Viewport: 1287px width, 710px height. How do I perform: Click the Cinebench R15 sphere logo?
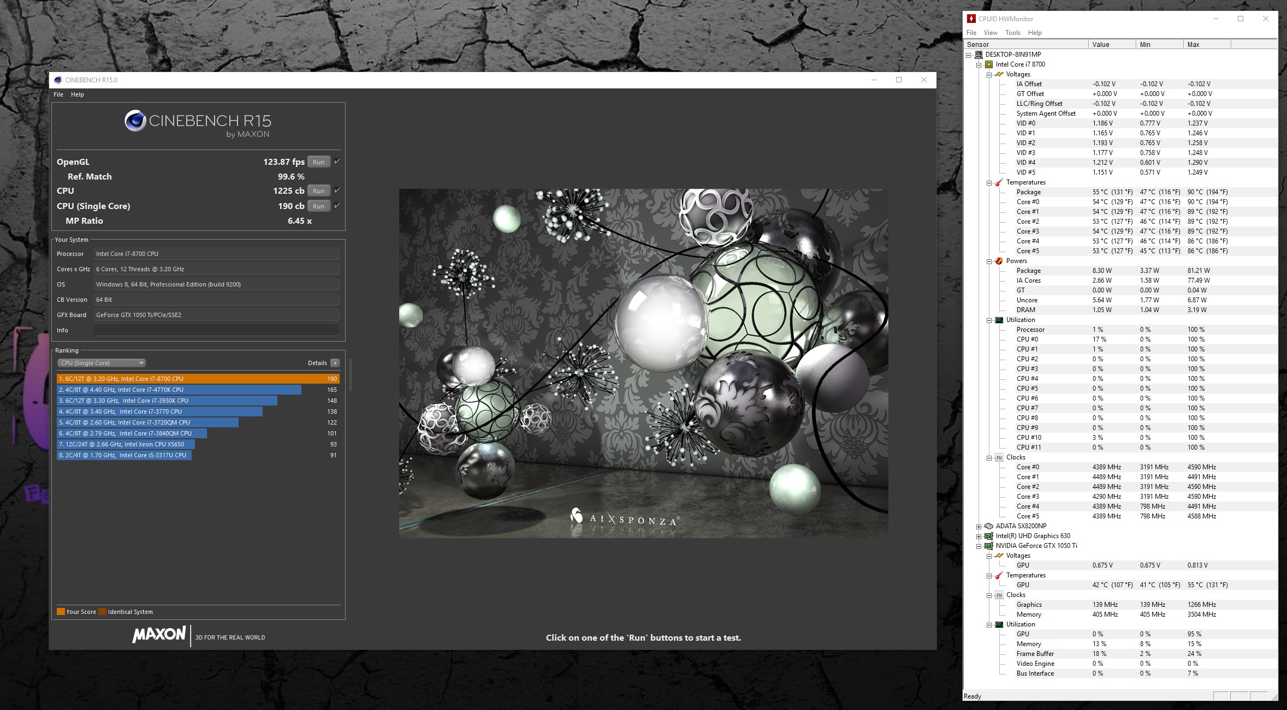(135, 121)
